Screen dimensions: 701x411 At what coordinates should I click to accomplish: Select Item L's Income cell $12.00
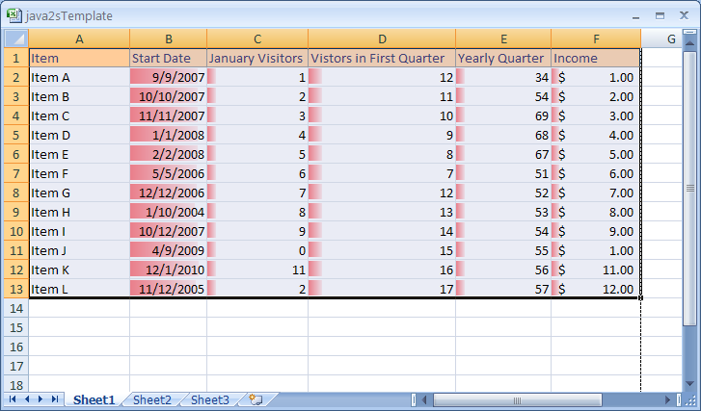pos(596,289)
